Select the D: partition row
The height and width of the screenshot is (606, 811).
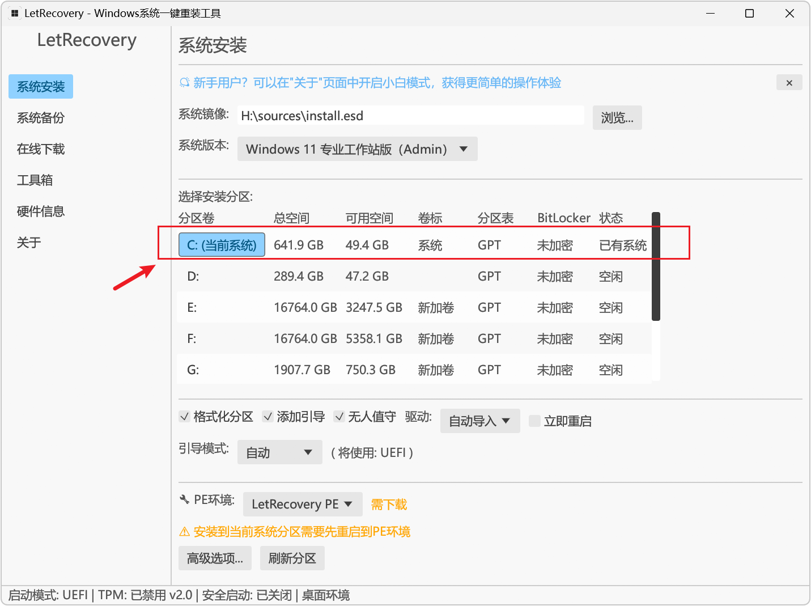415,276
